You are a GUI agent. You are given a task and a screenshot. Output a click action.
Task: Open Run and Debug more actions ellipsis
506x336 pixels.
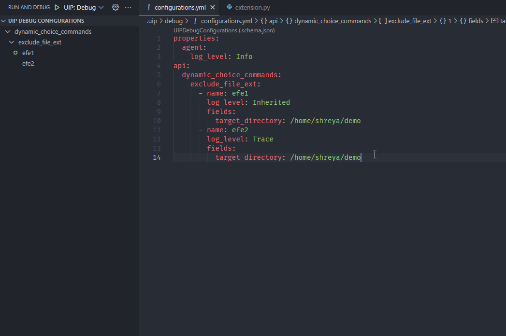pos(128,8)
